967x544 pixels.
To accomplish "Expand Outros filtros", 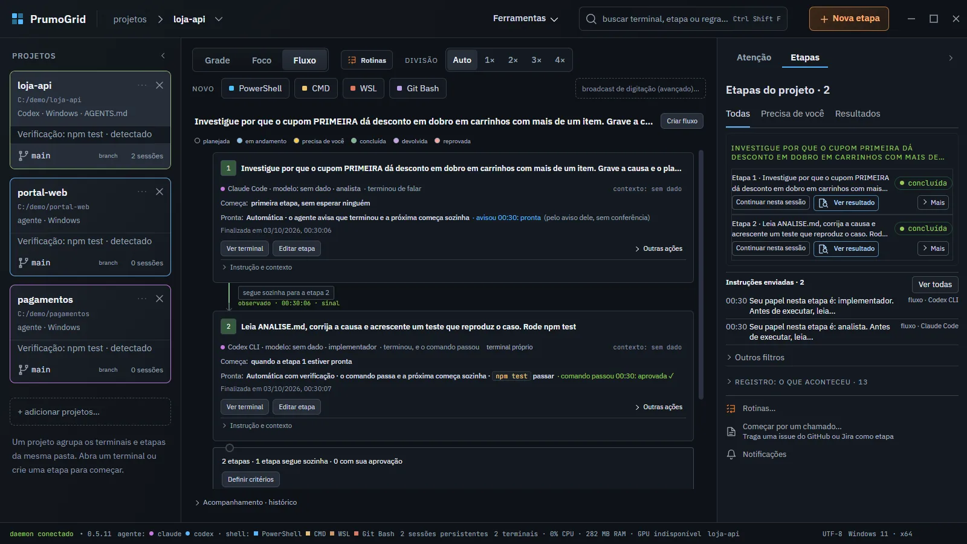I will 755,358.
